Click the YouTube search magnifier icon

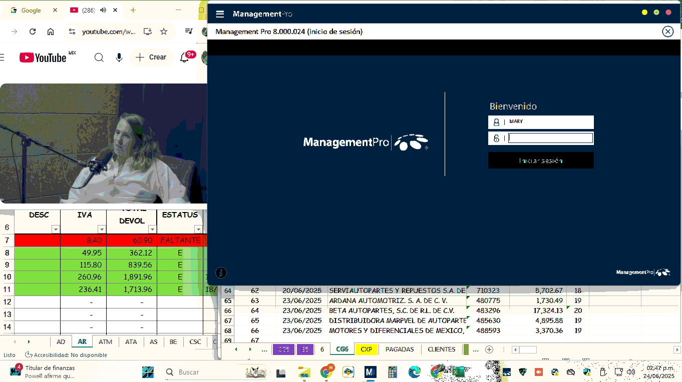99,57
